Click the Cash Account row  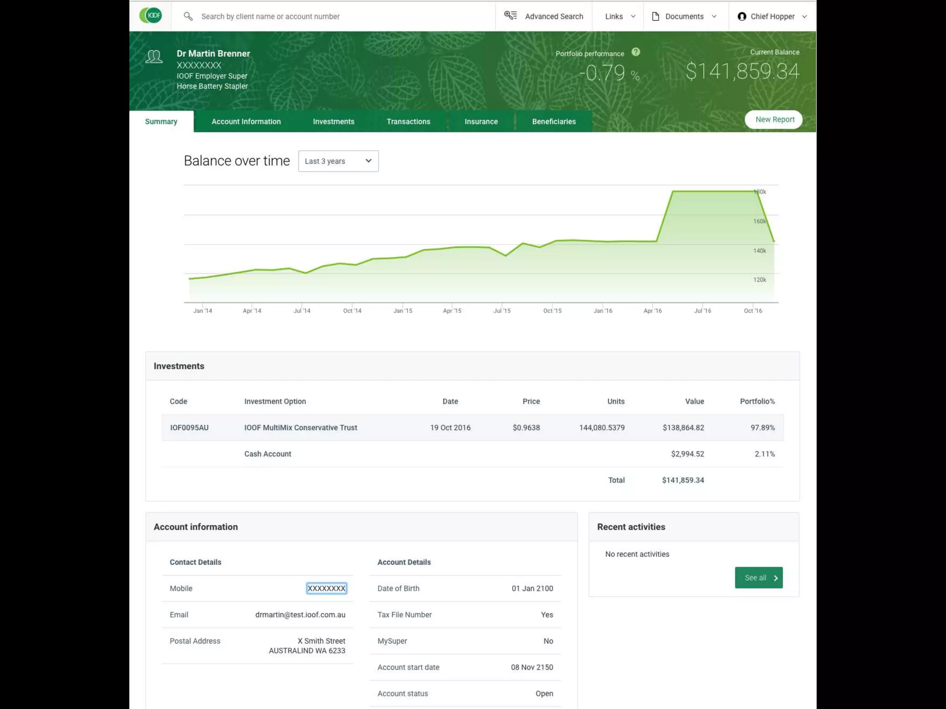(x=473, y=454)
